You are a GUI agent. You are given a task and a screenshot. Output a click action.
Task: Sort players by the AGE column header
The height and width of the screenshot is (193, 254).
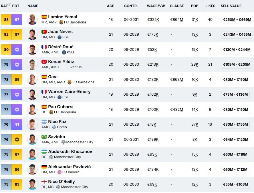pyautogui.click(x=111, y=6)
